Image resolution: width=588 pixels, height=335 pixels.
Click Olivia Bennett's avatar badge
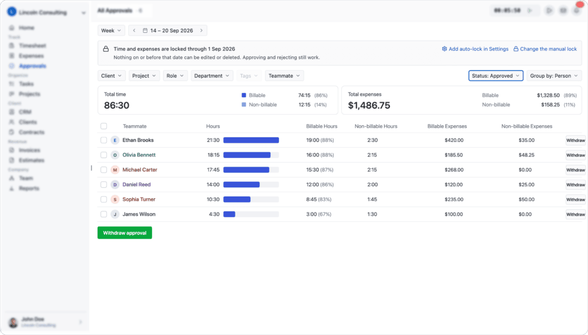coord(115,155)
